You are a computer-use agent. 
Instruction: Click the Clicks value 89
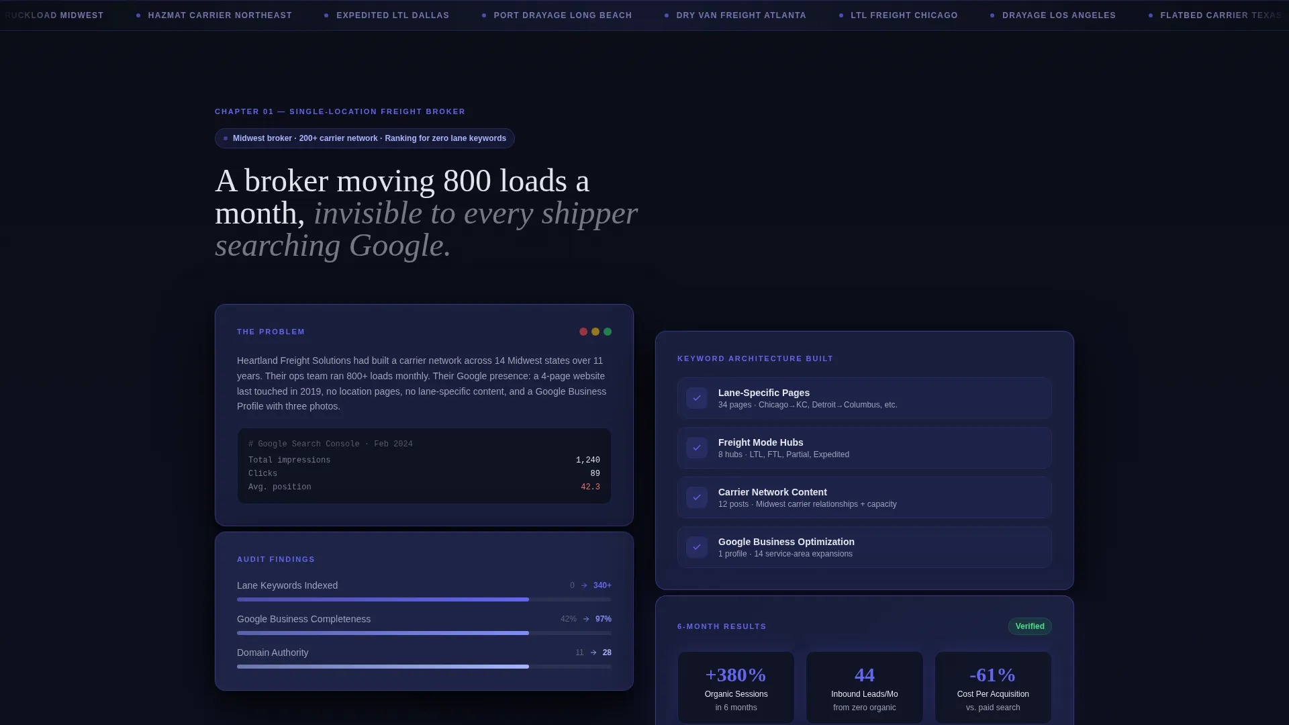pyautogui.click(x=595, y=473)
